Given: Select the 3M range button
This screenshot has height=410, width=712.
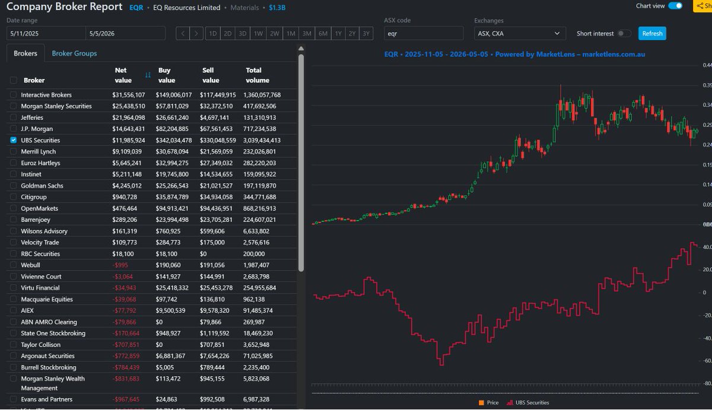Looking at the screenshot, I should pos(307,33).
